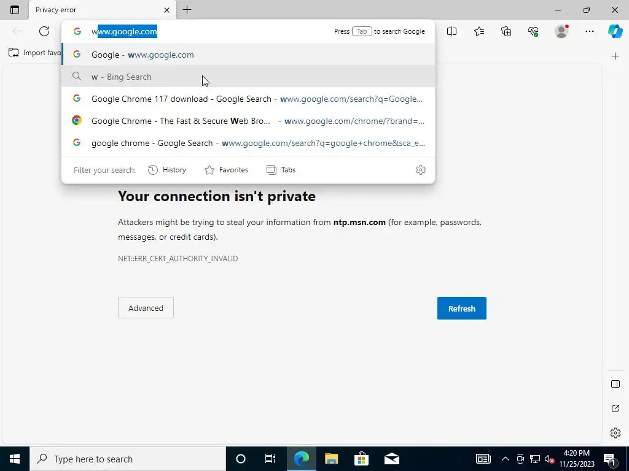629x471 pixels.
Task: Click the muted volume tray icon
Action: click(550, 459)
